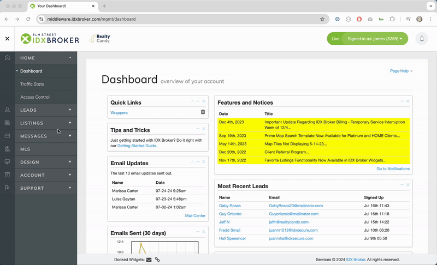437x265 pixels.
Task: Select Dashboard in the sidebar
Action: pyautogui.click(x=31, y=71)
